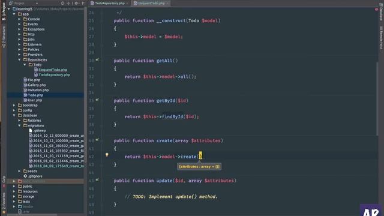
Task: Select the tests folder in tree
Action: point(26,202)
